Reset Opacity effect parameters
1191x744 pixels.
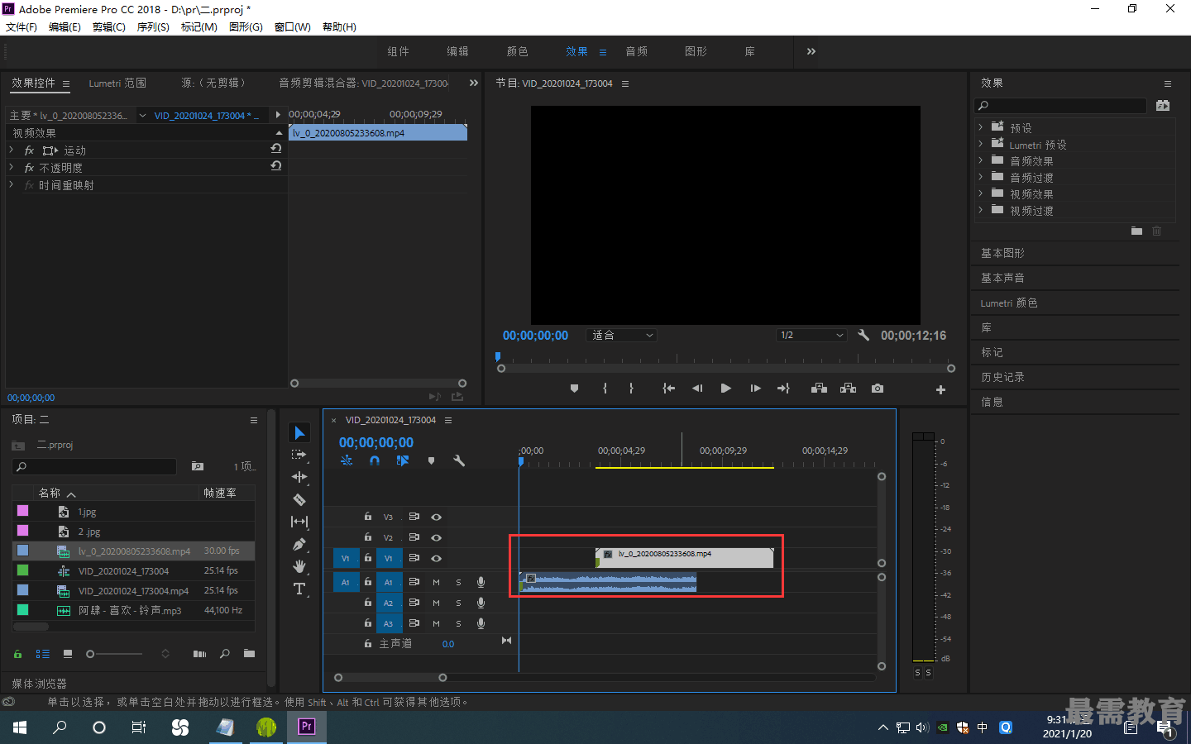pos(276,166)
